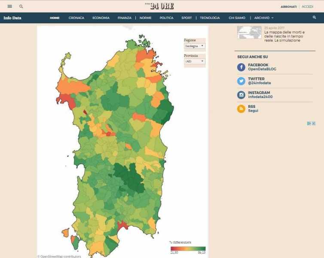Open the Regione dropdown showing Sardegna
The height and width of the screenshot is (258, 324).
195,46
